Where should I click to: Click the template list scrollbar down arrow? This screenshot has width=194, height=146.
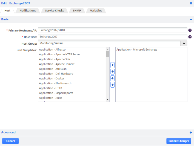click(108, 99)
